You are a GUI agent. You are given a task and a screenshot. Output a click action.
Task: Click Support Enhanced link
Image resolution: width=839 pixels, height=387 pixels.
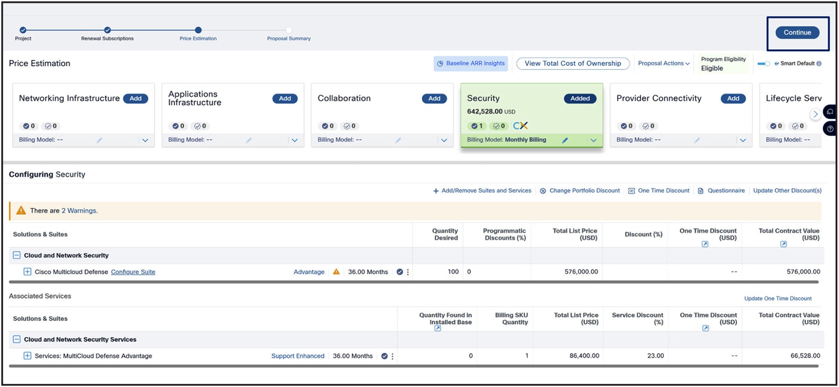pos(297,356)
